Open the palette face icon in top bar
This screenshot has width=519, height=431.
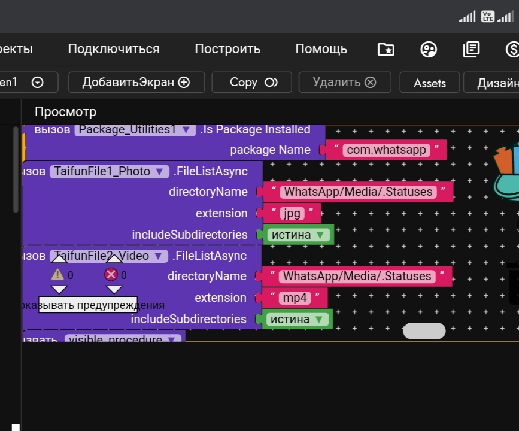pos(429,50)
